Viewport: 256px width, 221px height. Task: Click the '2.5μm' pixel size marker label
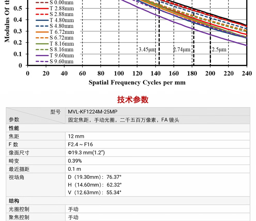click(219, 49)
